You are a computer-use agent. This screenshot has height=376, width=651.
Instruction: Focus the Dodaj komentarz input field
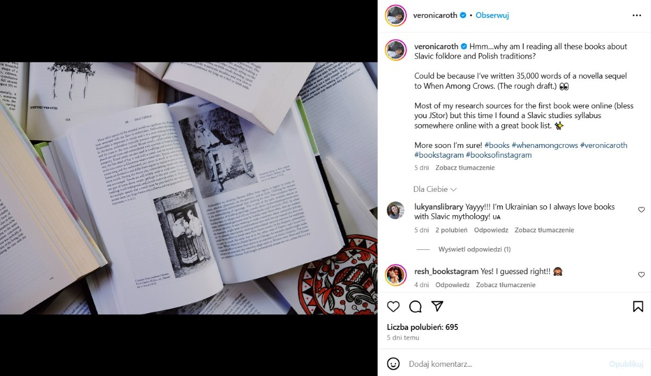(505, 364)
